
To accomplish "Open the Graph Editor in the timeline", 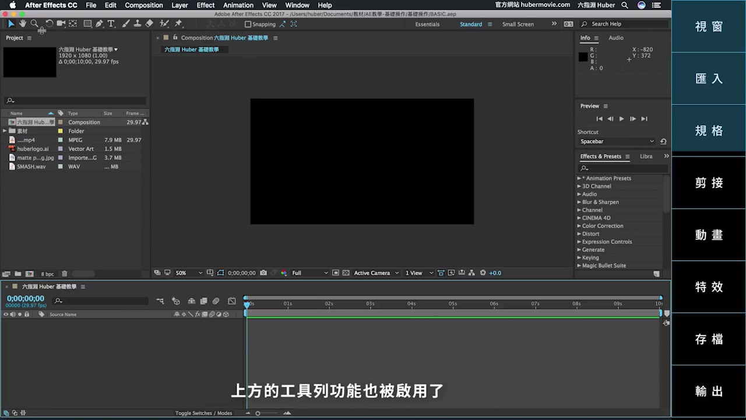I will pyautogui.click(x=231, y=300).
